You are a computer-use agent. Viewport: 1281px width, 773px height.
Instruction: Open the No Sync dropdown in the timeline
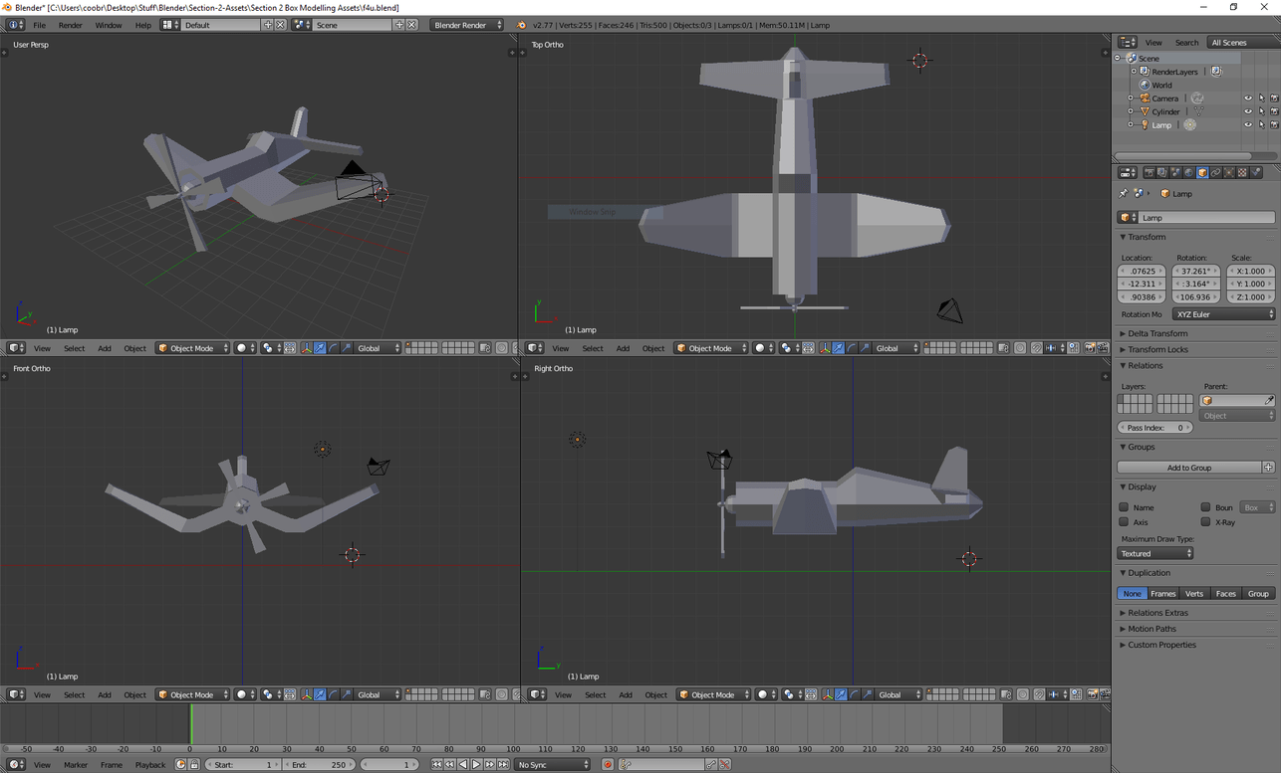click(551, 764)
